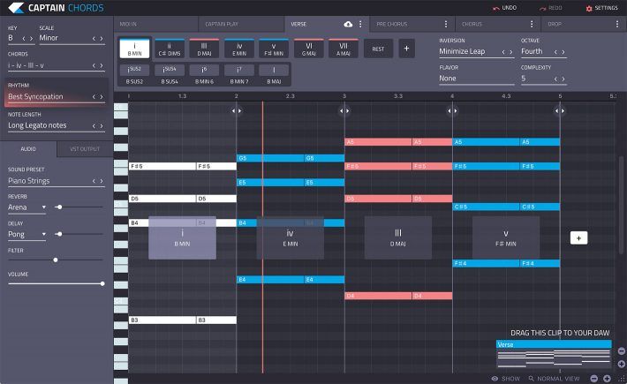Image resolution: width=627 pixels, height=384 pixels.
Task: Click the magnifier icon for NORMAL VIEW
Action: pos(531,379)
